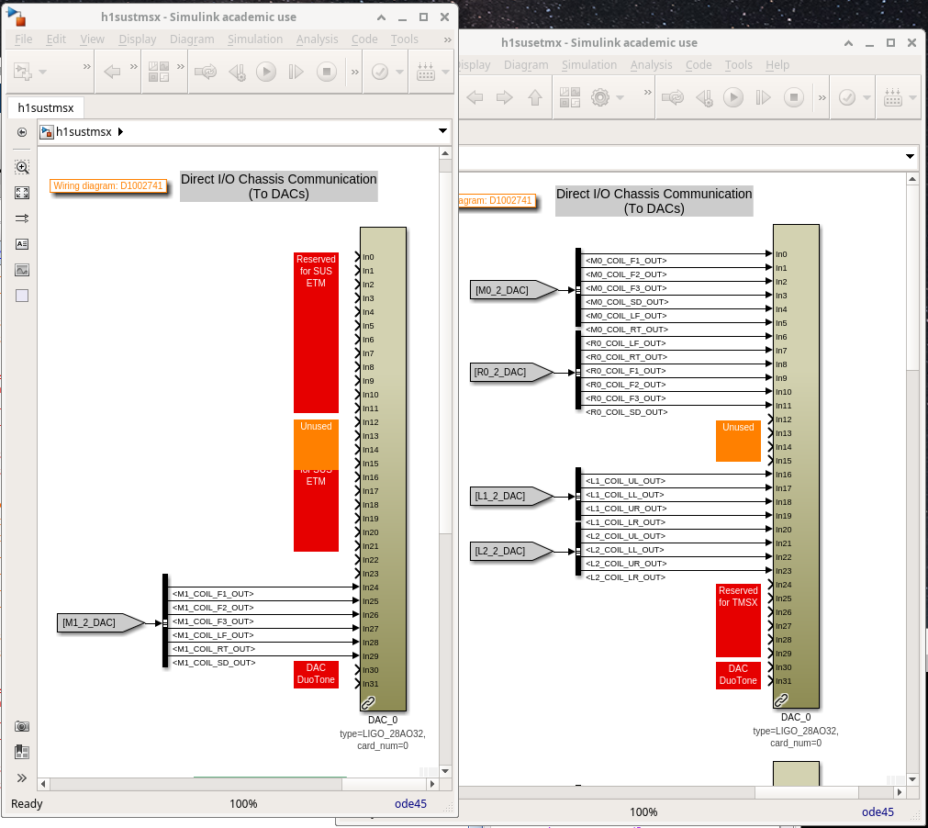Click the orange Unused block in h1susetmx
The height and width of the screenshot is (828, 928).
coord(738,441)
